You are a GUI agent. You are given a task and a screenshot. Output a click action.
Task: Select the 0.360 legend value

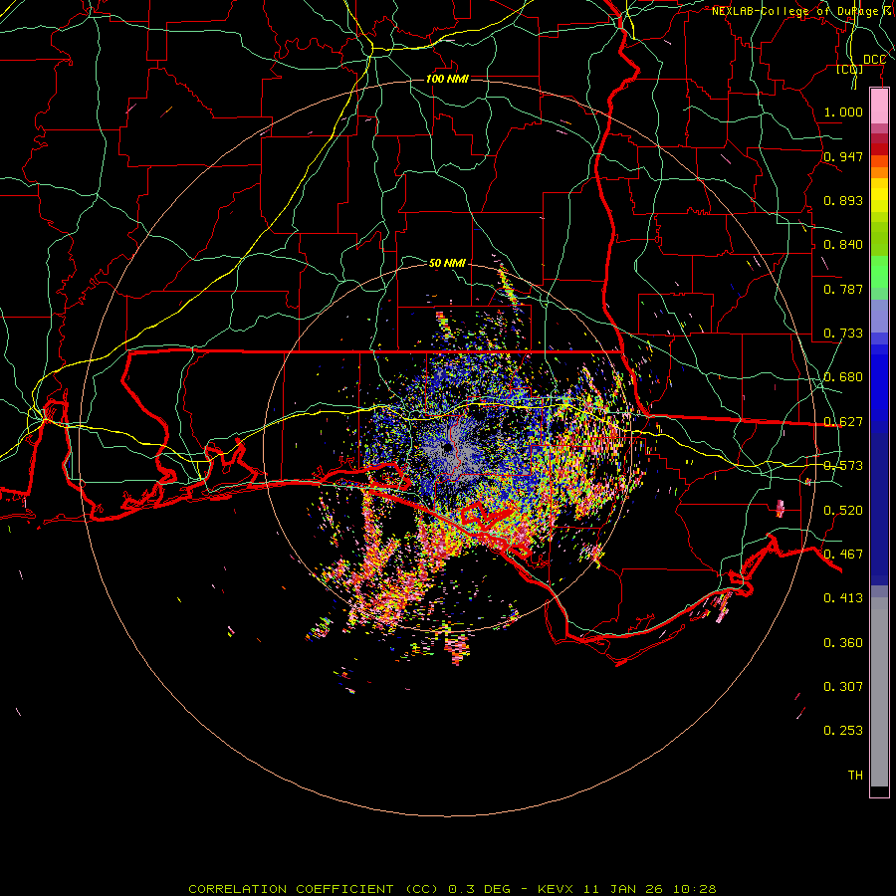pyautogui.click(x=843, y=643)
